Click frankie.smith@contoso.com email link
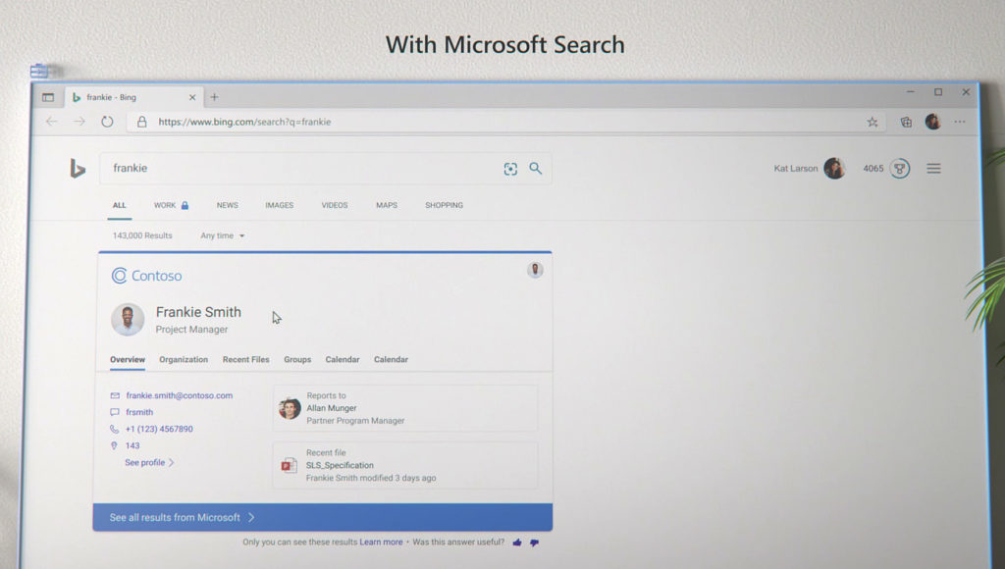Screen dimensions: 1005x569 coord(180,396)
